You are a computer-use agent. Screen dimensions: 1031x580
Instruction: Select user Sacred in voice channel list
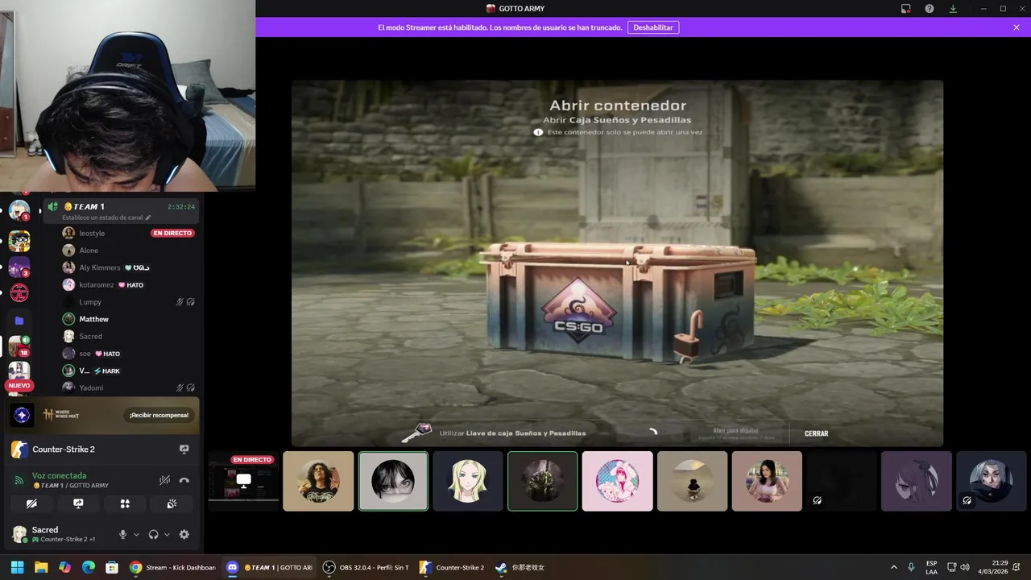(90, 337)
